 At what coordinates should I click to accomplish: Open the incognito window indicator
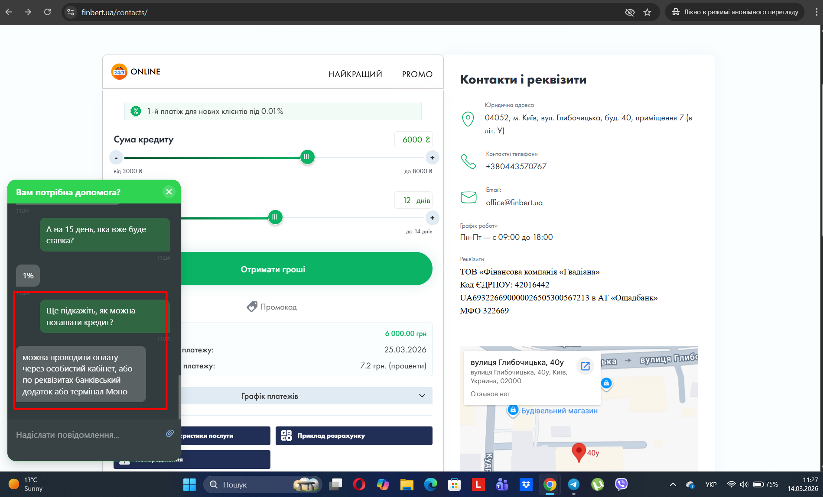[735, 12]
